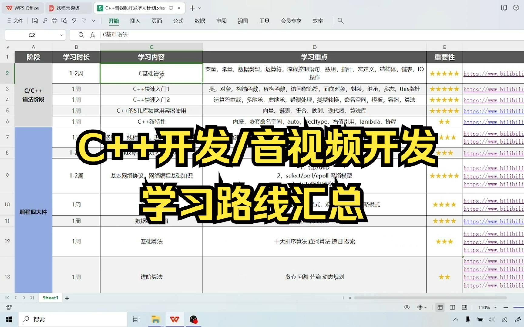Open the recording app on taskbar
This screenshot has height=327, width=524.
tap(193, 319)
